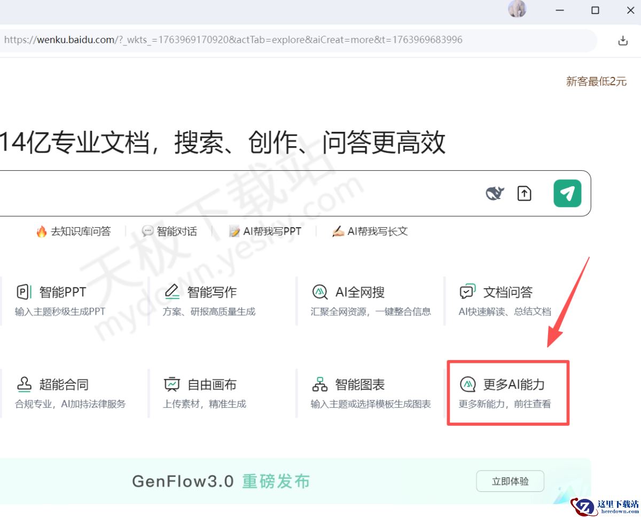Open the 智能对话 chat entry
This screenshot has height=517, width=641.
[x=170, y=230]
